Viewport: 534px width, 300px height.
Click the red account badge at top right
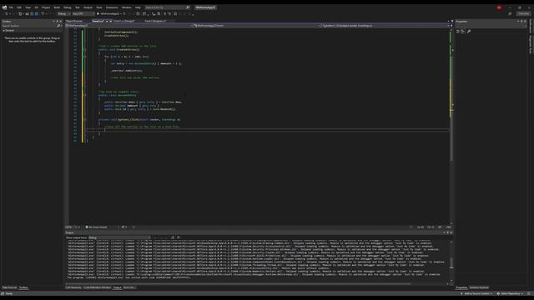click(499, 7)
